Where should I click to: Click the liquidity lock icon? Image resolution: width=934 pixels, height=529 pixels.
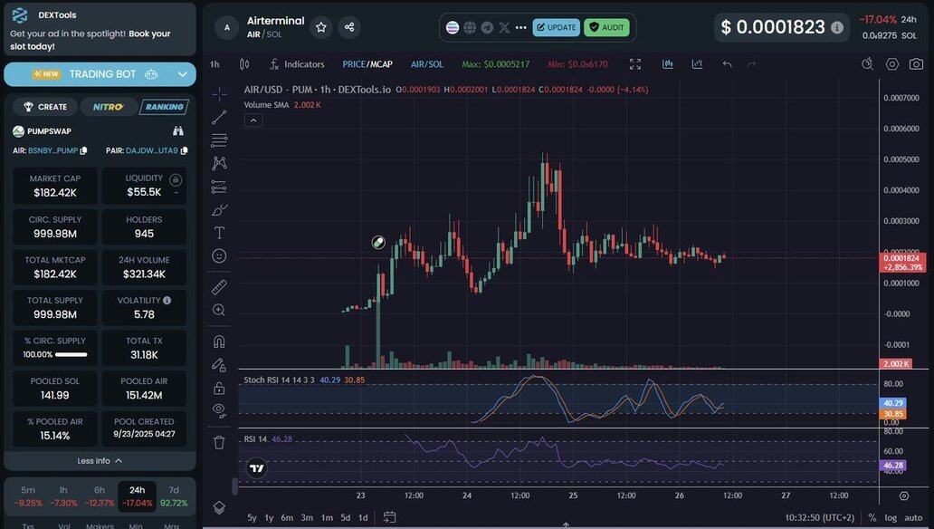[x=176, y=179]
